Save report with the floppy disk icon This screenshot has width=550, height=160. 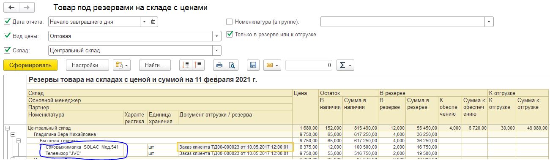click(253, 65)
